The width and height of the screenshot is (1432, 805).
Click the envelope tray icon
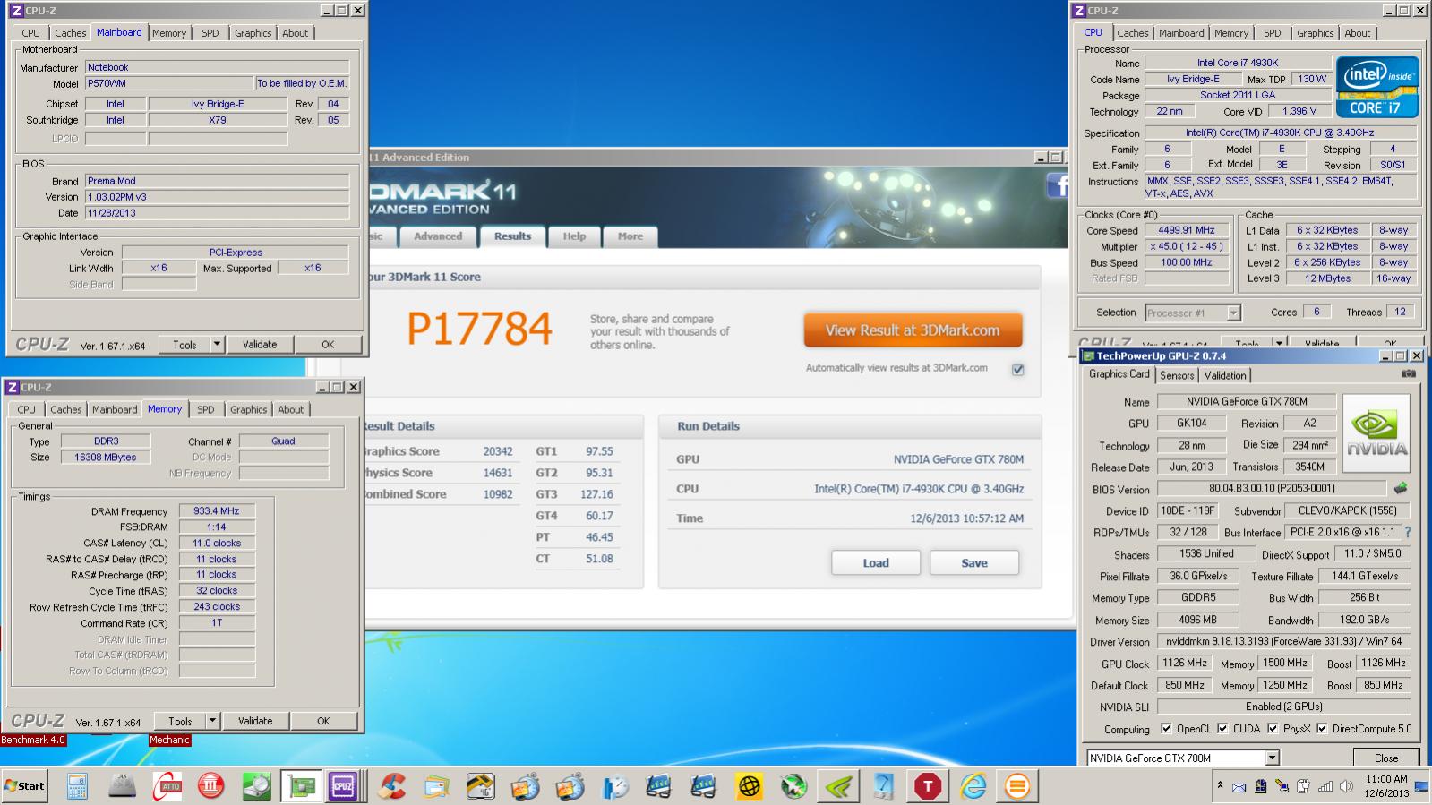1239,787
